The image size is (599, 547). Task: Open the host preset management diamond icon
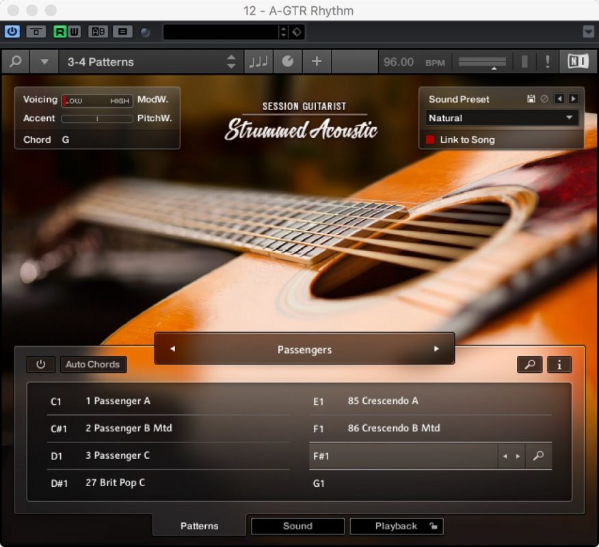click(x=297, y=31)
